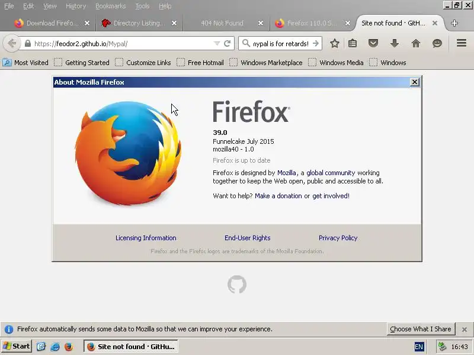This screenshot has height=355, width=474.
Task: Save page to Pocket
Action: pos(373,43)
